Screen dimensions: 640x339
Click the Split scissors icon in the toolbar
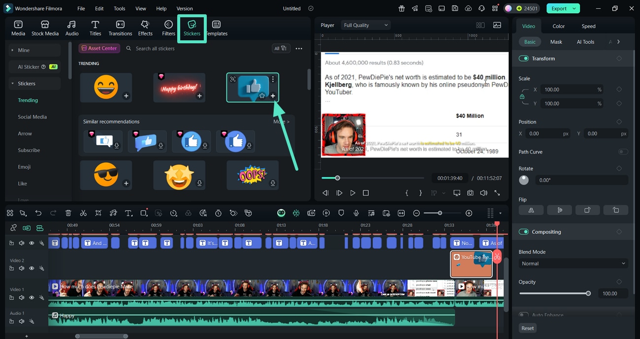pyautogui.click(x=83, y=213)
